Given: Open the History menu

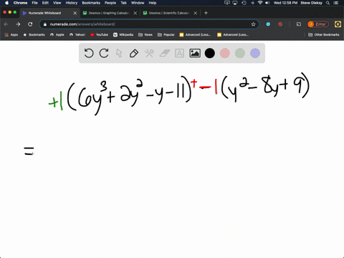Looking at the screenshot, I should coord(72,3).
